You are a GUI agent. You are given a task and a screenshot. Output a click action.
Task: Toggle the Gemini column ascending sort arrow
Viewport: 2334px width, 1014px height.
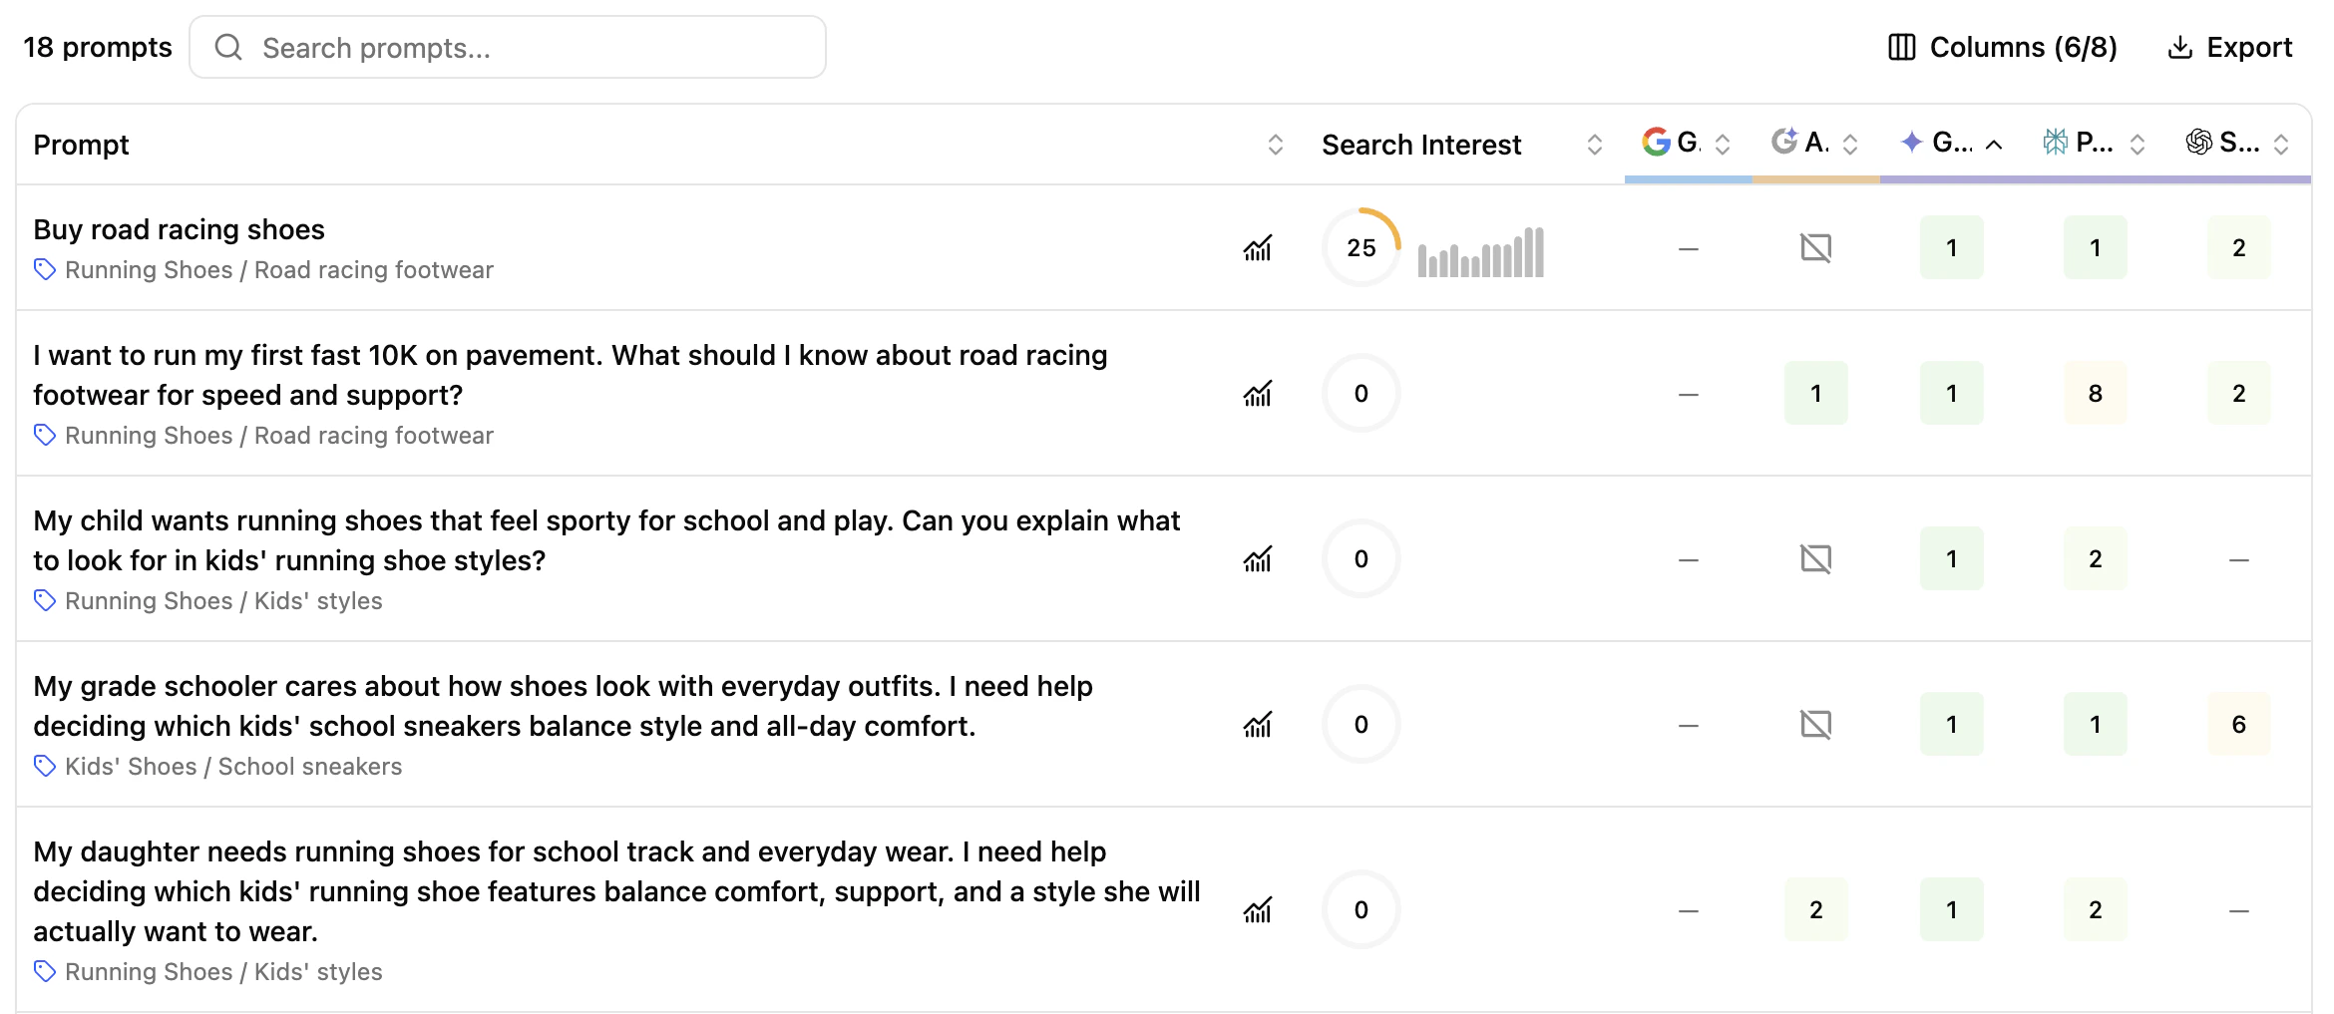[x=1994, y=145]
